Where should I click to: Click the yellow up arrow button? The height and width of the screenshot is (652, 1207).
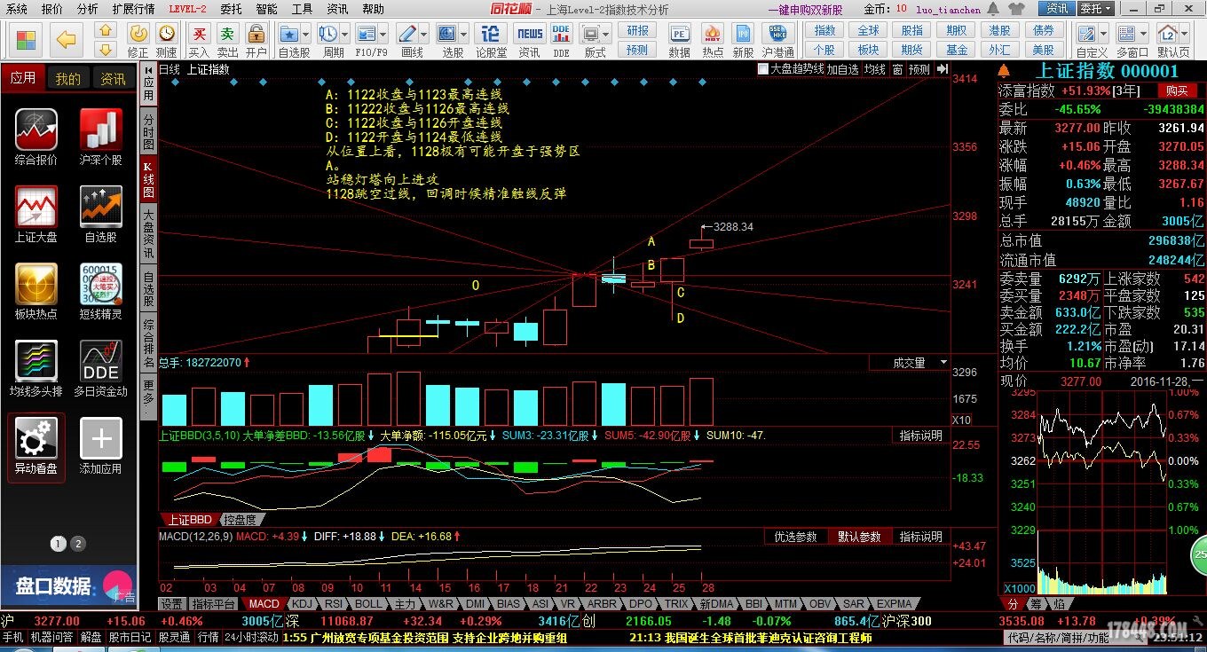click(x=106, y=30)
